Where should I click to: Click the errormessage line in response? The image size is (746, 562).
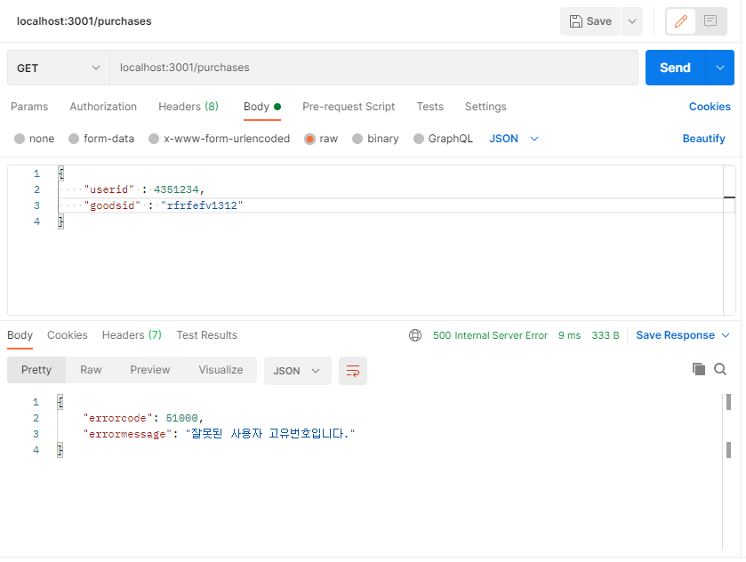coord(219,434)
